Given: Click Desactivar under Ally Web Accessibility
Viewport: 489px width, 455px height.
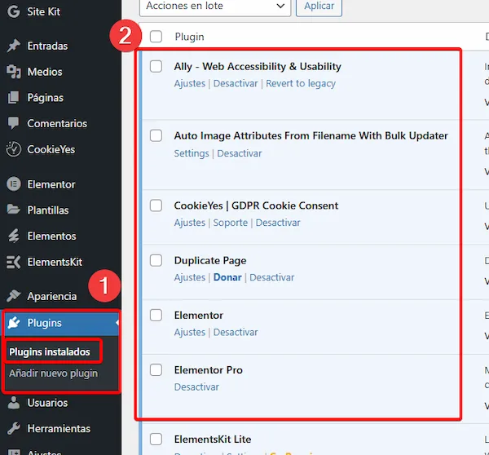Looking at the screenshot, I should pyautogui.click(x=236, y=83).
